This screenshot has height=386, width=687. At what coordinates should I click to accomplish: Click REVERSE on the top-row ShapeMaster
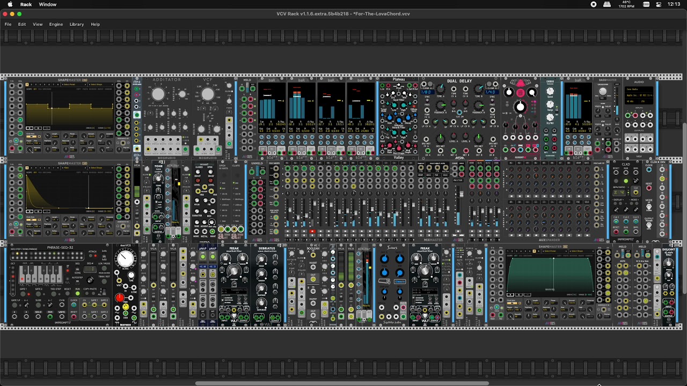click(92, 89)
